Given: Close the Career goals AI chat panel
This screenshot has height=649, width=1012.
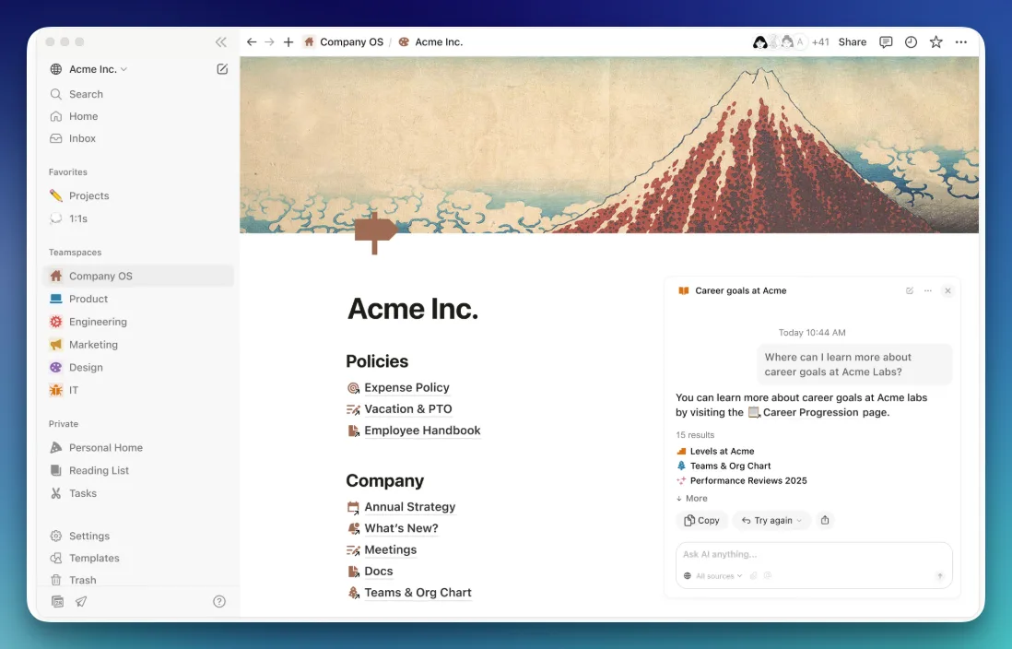Looking at the screenshot, I should point(947,290).
